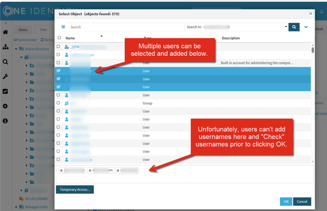Click the Home icon in left sidebar

(5, 32)
